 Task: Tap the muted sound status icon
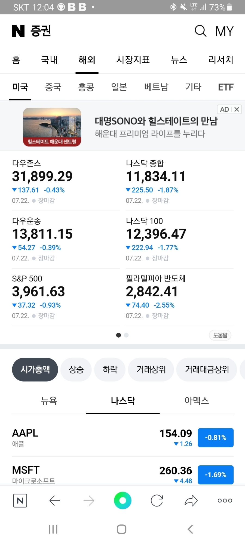[184, 7]
